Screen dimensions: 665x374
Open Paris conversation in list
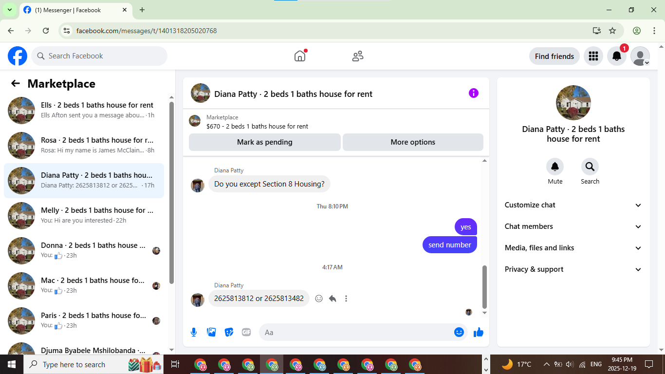(84, 321)
